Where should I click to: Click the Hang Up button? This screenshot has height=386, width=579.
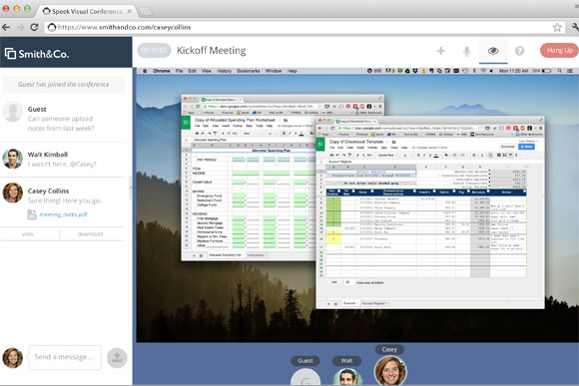tap(559, 50)
